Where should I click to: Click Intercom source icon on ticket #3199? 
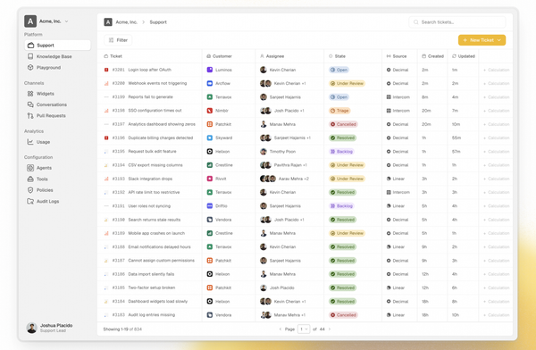[389, 97]
